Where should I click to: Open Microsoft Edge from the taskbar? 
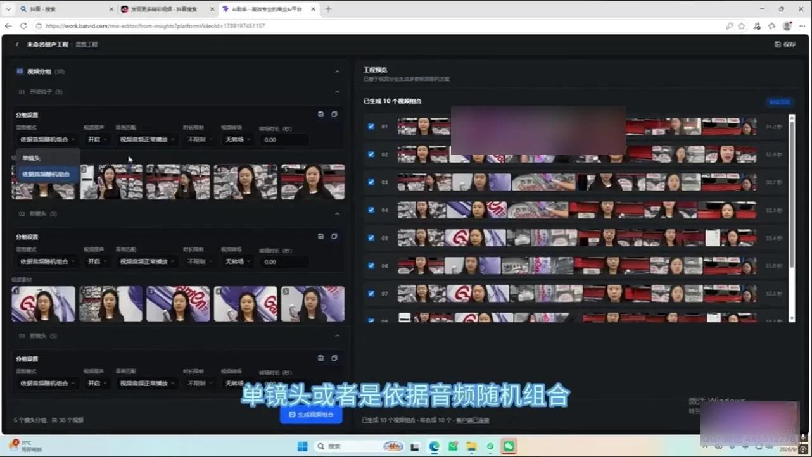tap(434, 446)
